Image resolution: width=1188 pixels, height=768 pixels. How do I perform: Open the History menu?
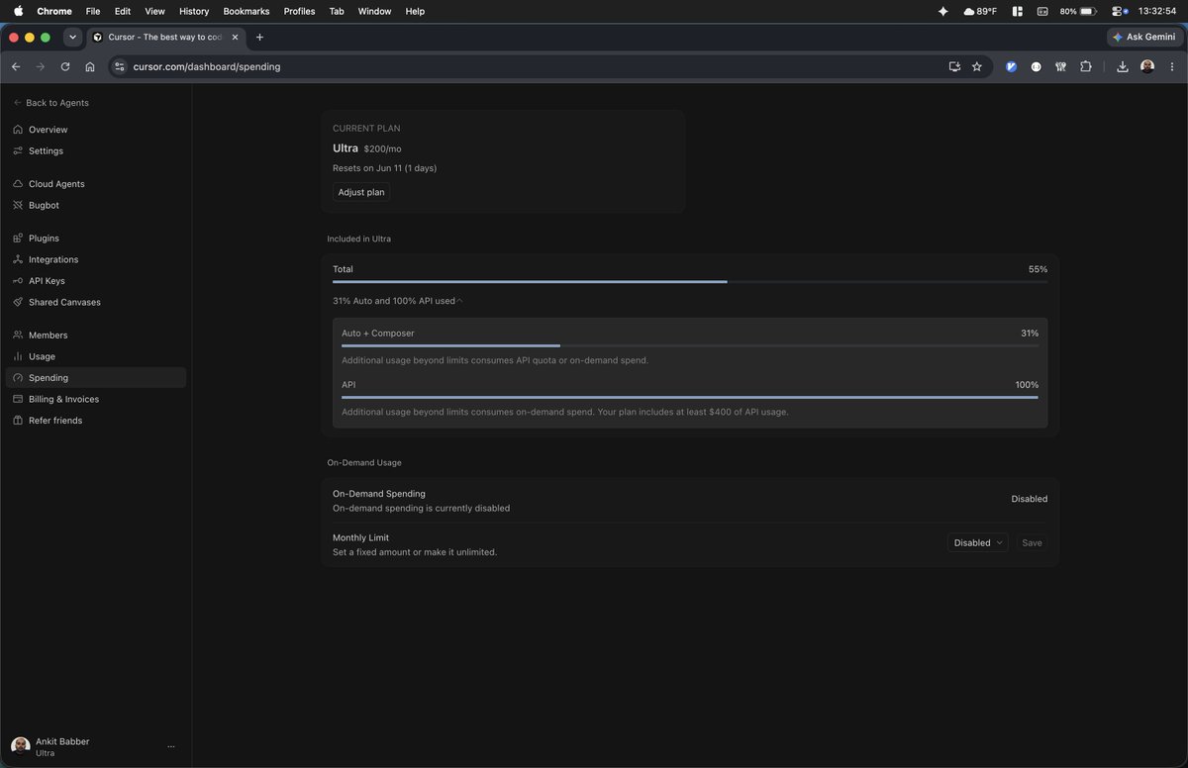(194, 11)
